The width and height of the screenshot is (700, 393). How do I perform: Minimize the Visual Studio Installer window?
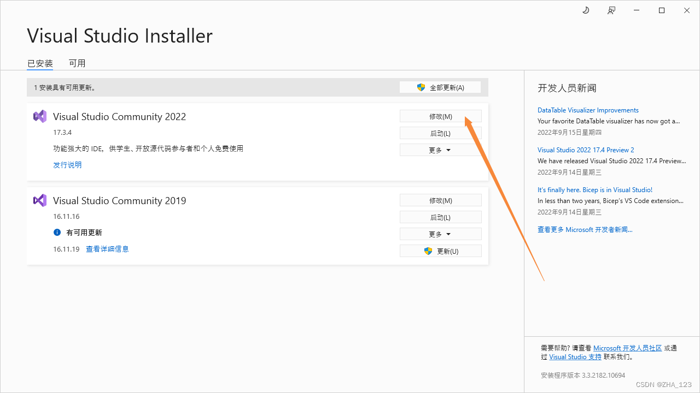click(637, 10)
